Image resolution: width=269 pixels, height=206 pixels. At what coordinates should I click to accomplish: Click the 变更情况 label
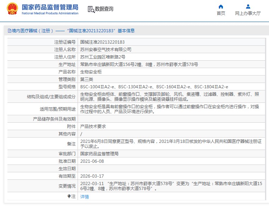tap(67, 186)
